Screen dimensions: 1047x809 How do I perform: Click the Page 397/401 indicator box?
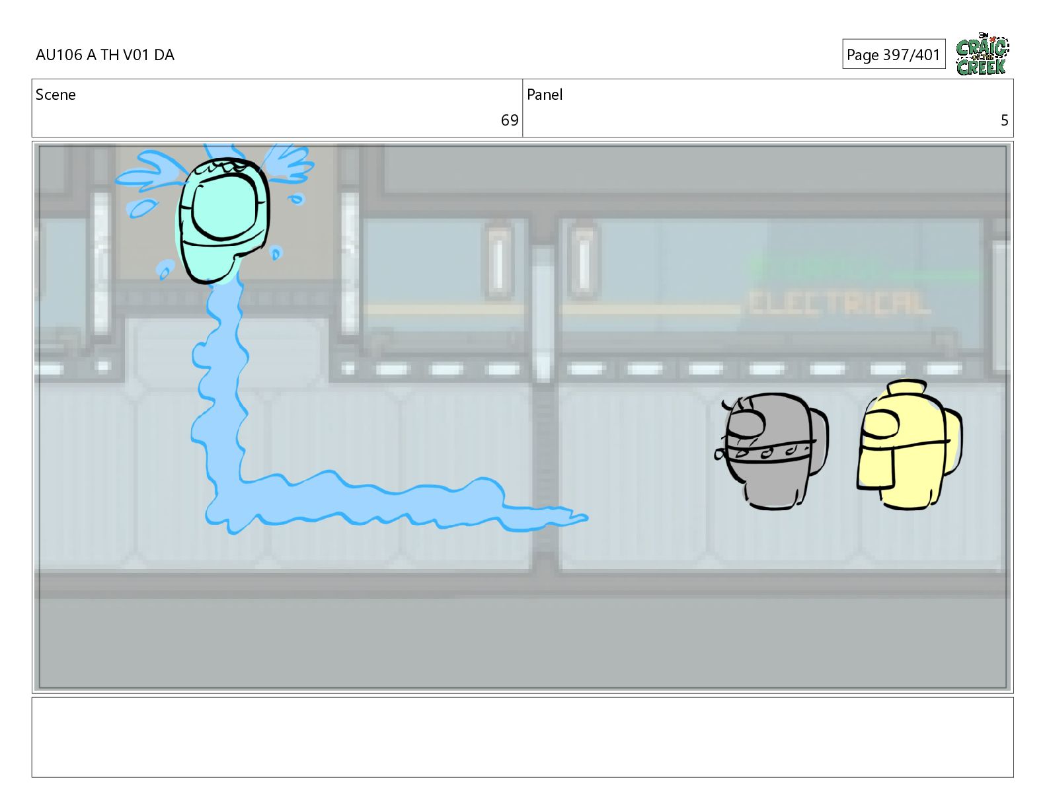(x=894, y=54)
